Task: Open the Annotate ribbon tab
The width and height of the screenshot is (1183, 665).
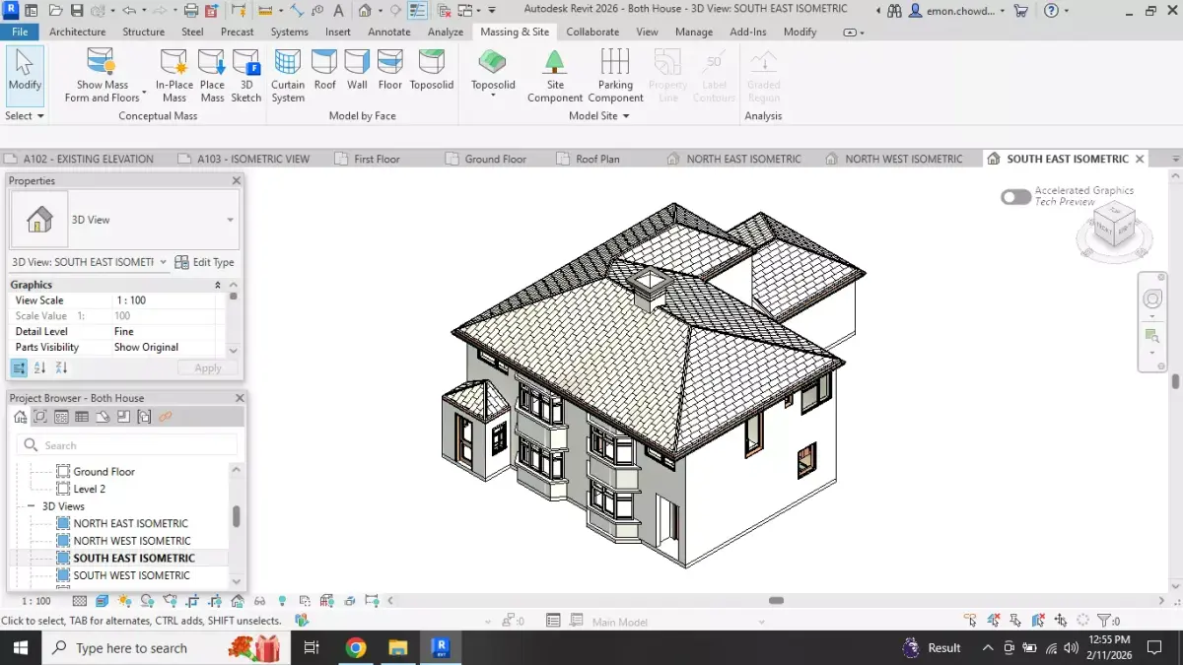Action: [388, 32]
